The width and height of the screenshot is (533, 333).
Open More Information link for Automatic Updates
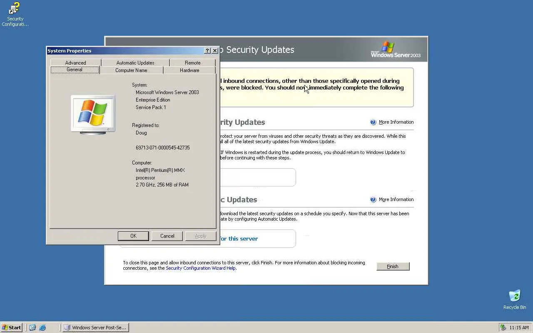(x=396, y=200)
